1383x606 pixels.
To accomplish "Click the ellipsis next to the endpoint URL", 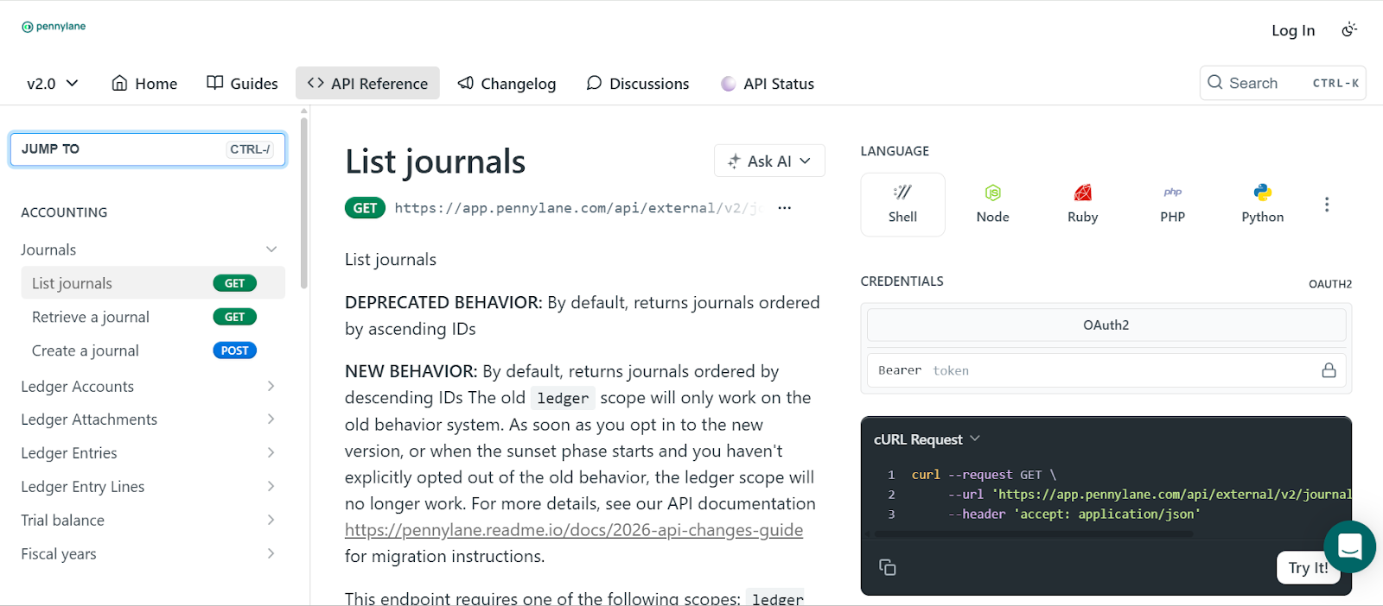I will tap(784, 208).
